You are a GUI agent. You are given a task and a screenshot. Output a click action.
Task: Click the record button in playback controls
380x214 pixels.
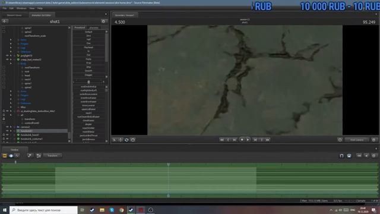click(242, 140)
